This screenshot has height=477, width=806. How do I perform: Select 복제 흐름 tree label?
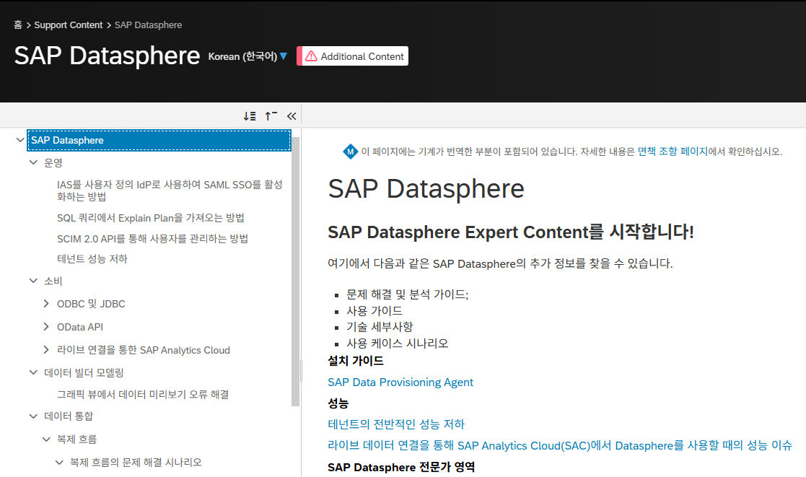point(76,439)
